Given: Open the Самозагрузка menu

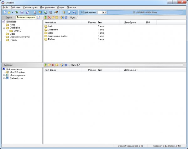Looking at the screenshot, I should point(30,7).
